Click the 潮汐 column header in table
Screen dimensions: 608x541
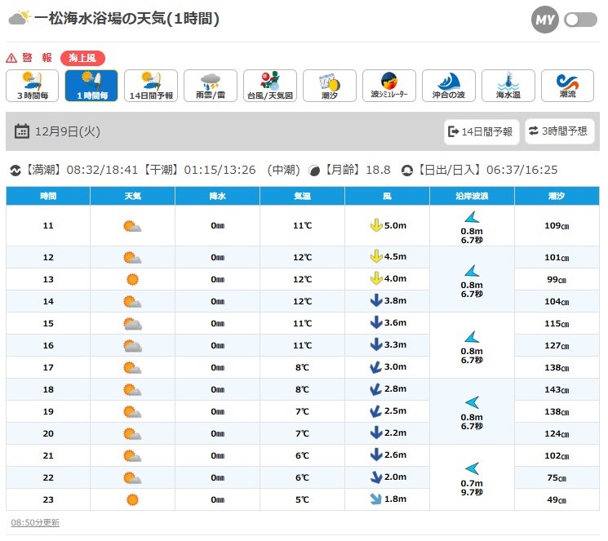(x=557, y=196)
